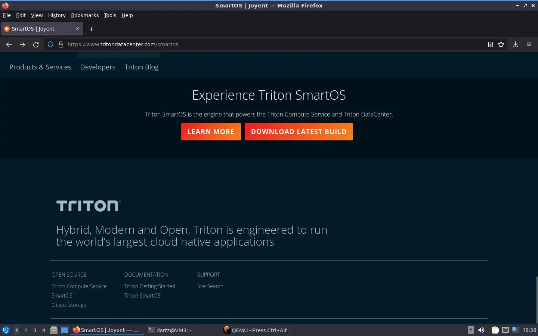Open the network tray icon
This screenshot has height=336, width=538.
505,330
